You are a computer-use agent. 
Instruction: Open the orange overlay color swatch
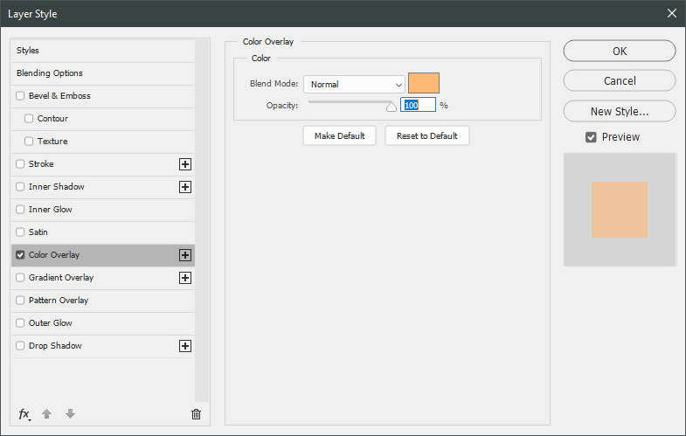coord(424,84)
